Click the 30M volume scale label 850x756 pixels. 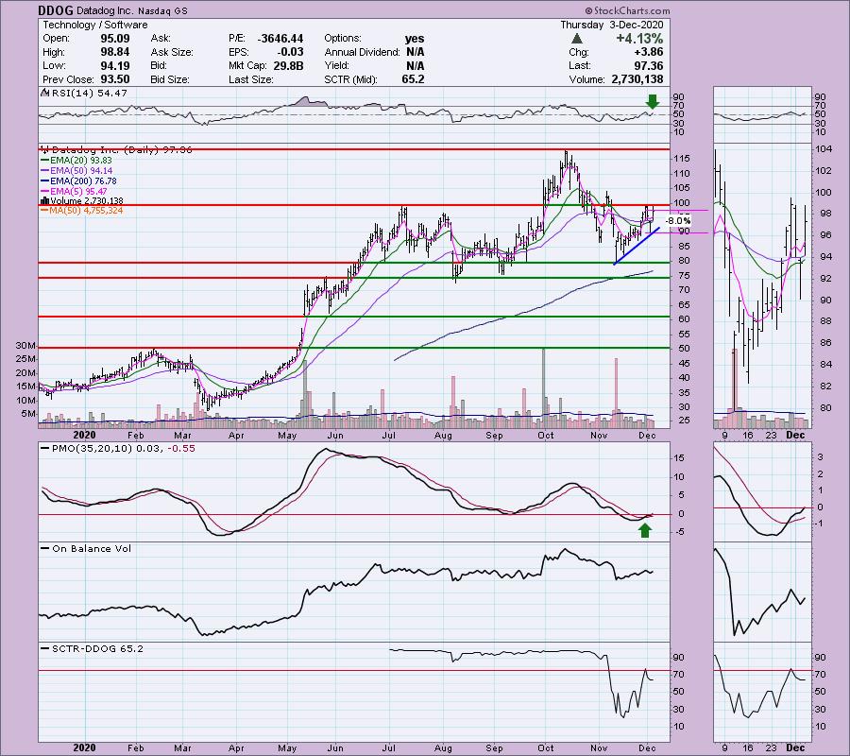pyautogui.click(x=25, y=346)
